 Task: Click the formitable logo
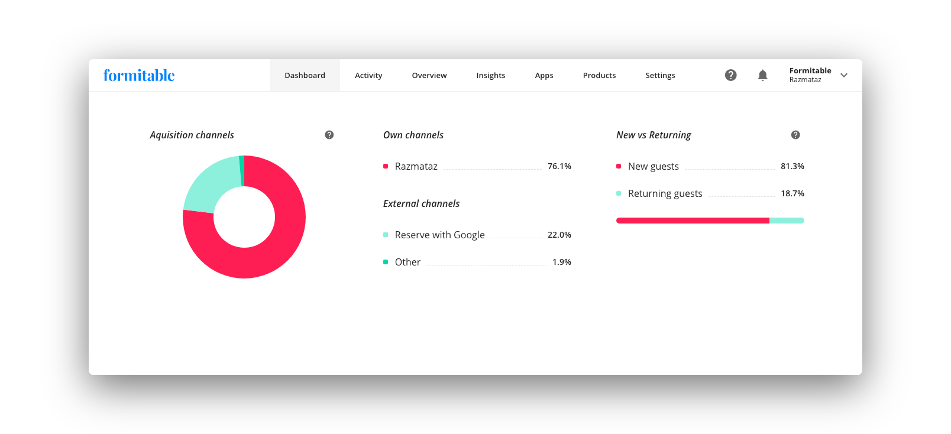pyautogui.click(x=139, y=75)
